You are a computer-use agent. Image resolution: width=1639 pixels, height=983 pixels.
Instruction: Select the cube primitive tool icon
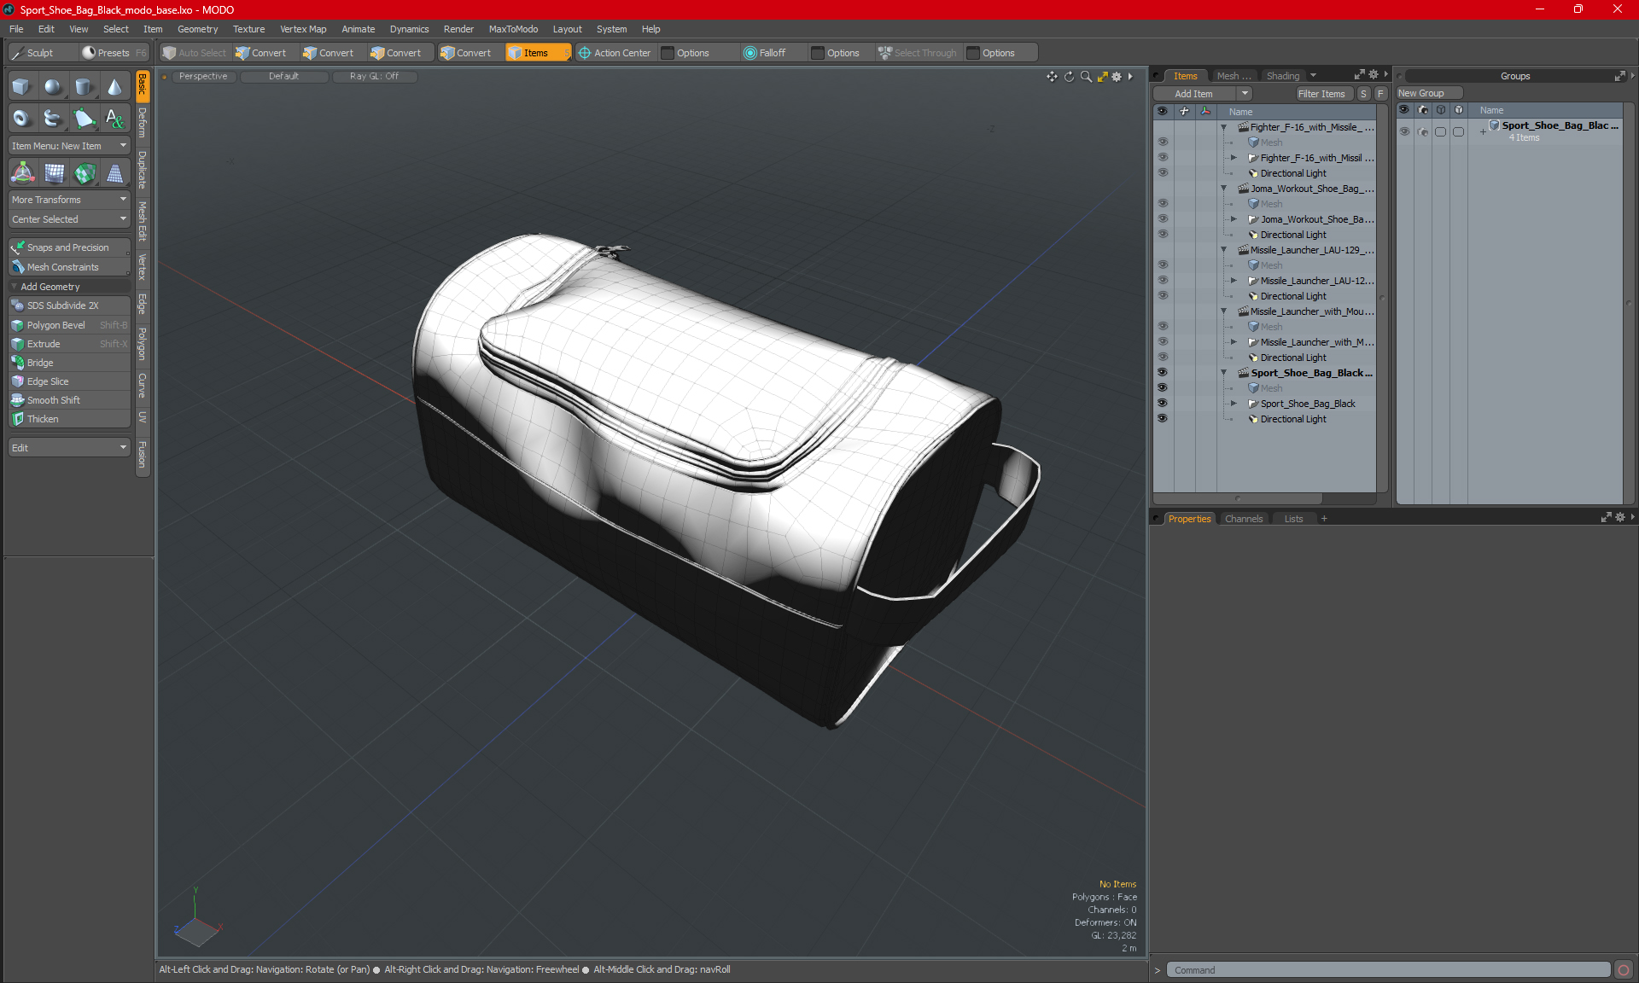[21, 87]
